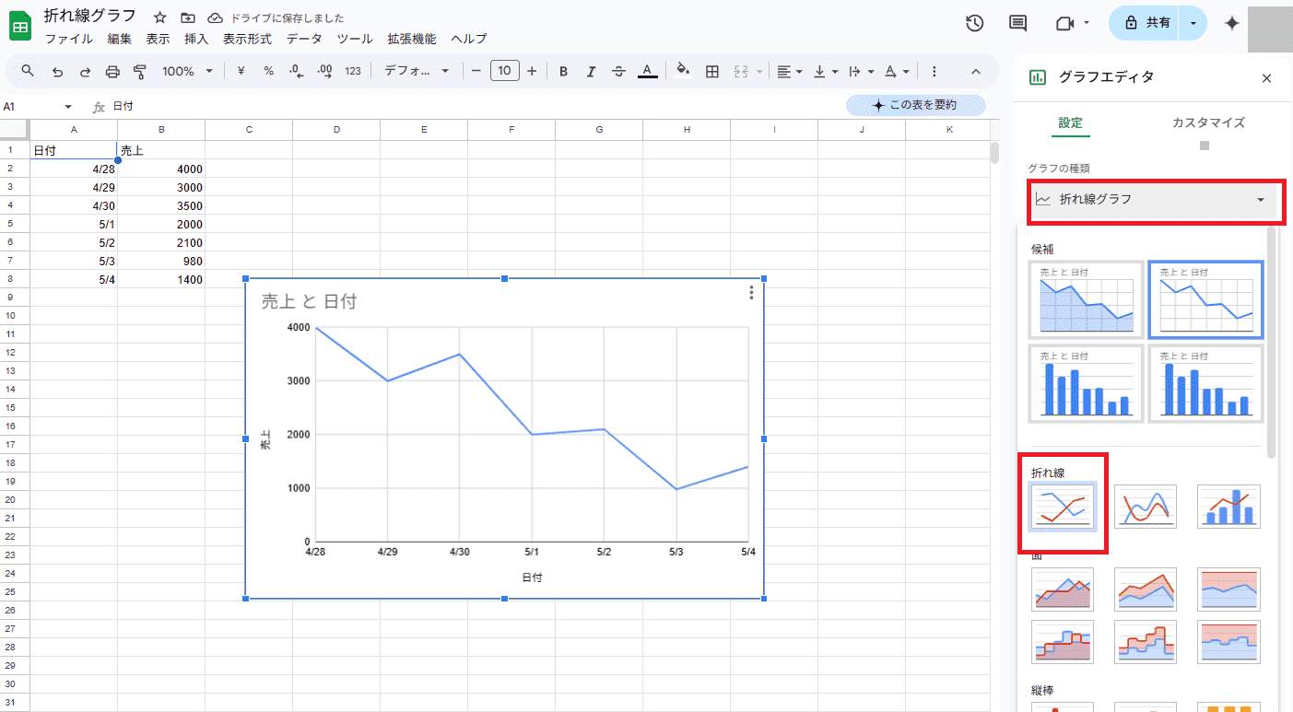Screen dimensions: 1293x712
Task: Toggle strikethrough formatting
Action: point(618,71)
